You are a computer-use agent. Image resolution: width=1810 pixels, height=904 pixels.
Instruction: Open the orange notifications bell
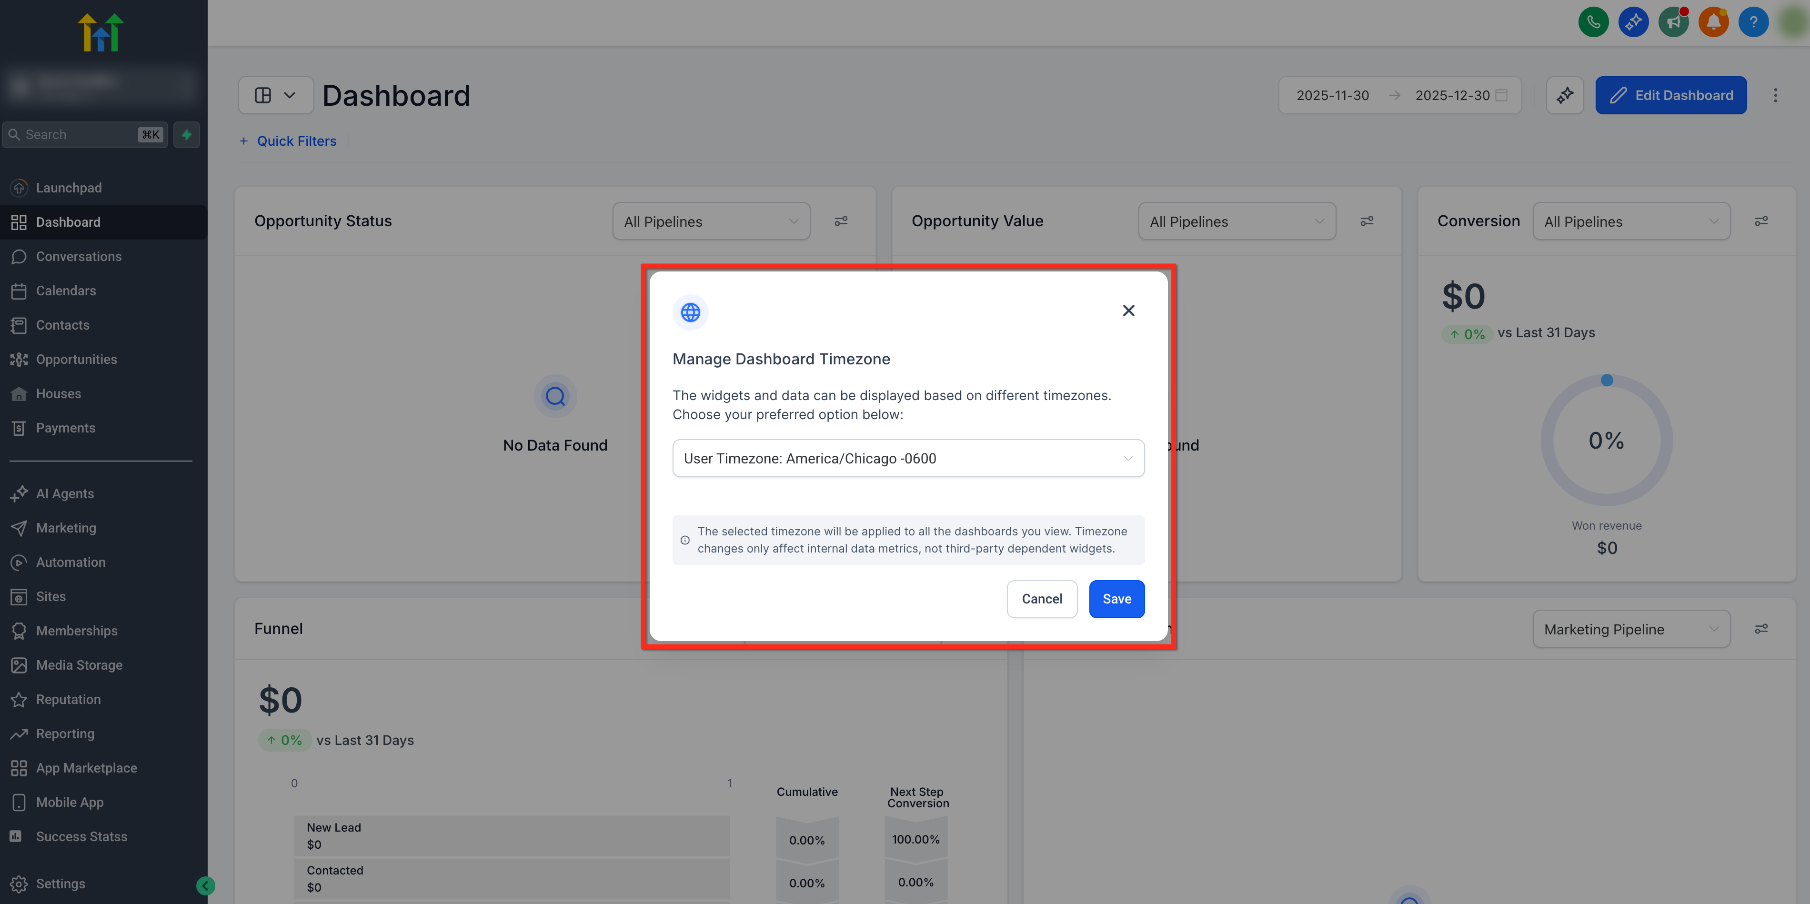point(1713,22)
